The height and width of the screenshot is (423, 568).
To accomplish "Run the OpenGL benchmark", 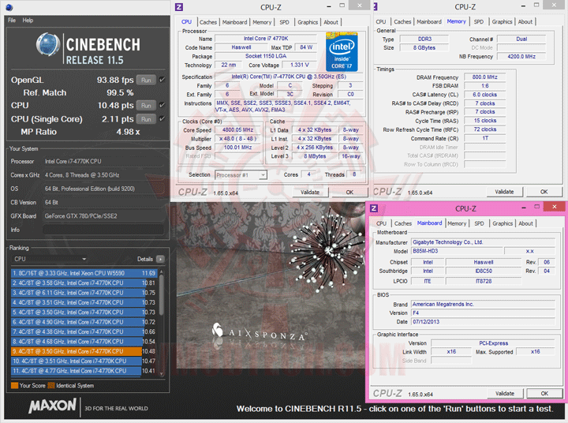I will [x=146, y=80].
